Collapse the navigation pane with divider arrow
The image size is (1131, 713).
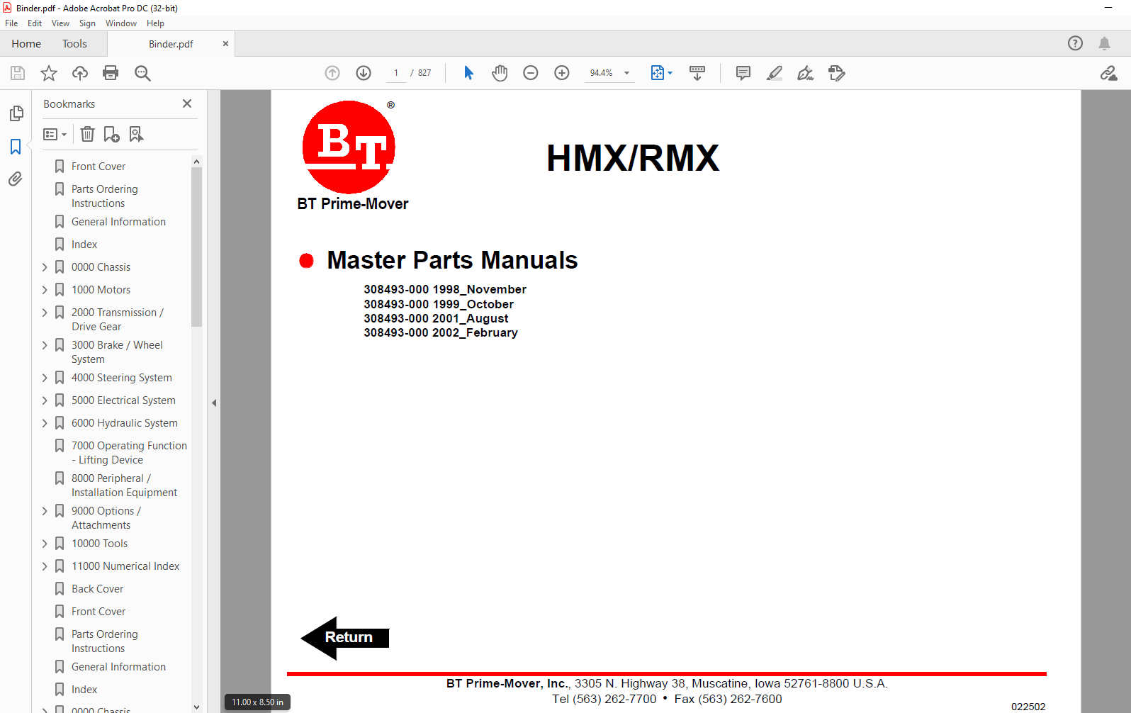coord(214,403)
